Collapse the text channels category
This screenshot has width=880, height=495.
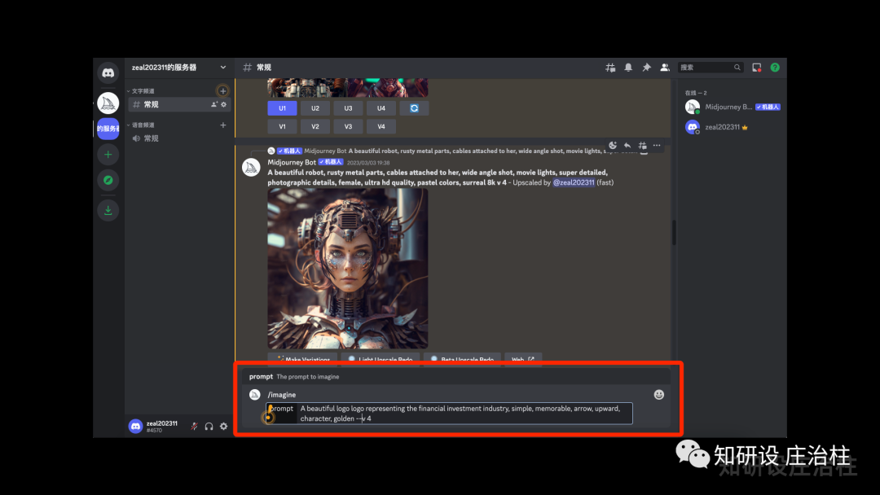(141, 91)
